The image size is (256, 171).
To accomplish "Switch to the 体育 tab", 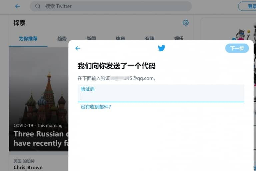I will pos(120,39).
